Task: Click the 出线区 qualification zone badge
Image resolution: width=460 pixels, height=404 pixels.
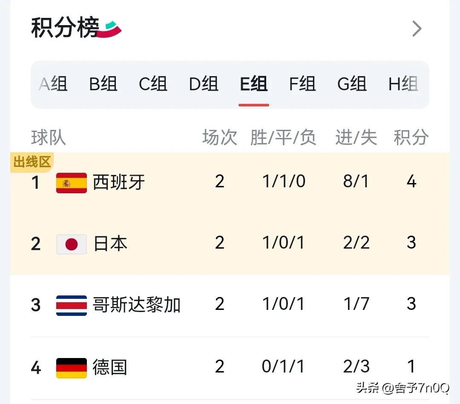Action: point(31,162)
